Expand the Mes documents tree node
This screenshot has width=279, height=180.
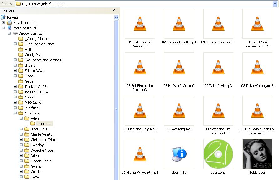[x=3, y=22]
